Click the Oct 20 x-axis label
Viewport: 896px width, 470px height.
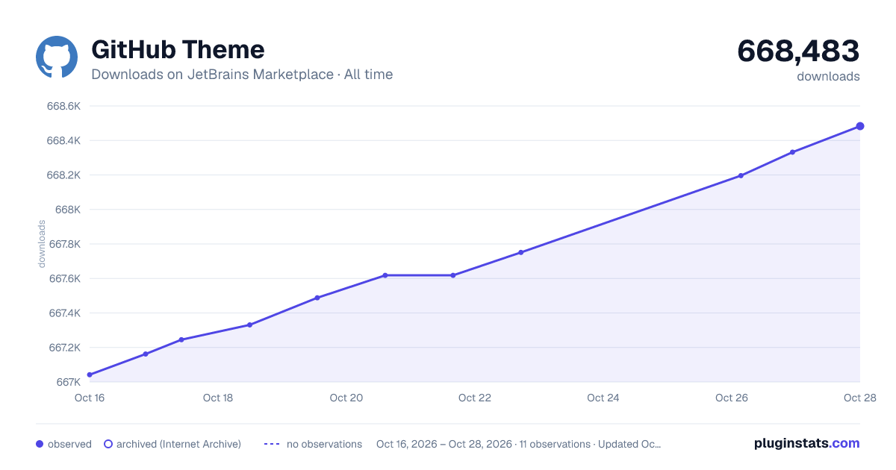[346, 398]
